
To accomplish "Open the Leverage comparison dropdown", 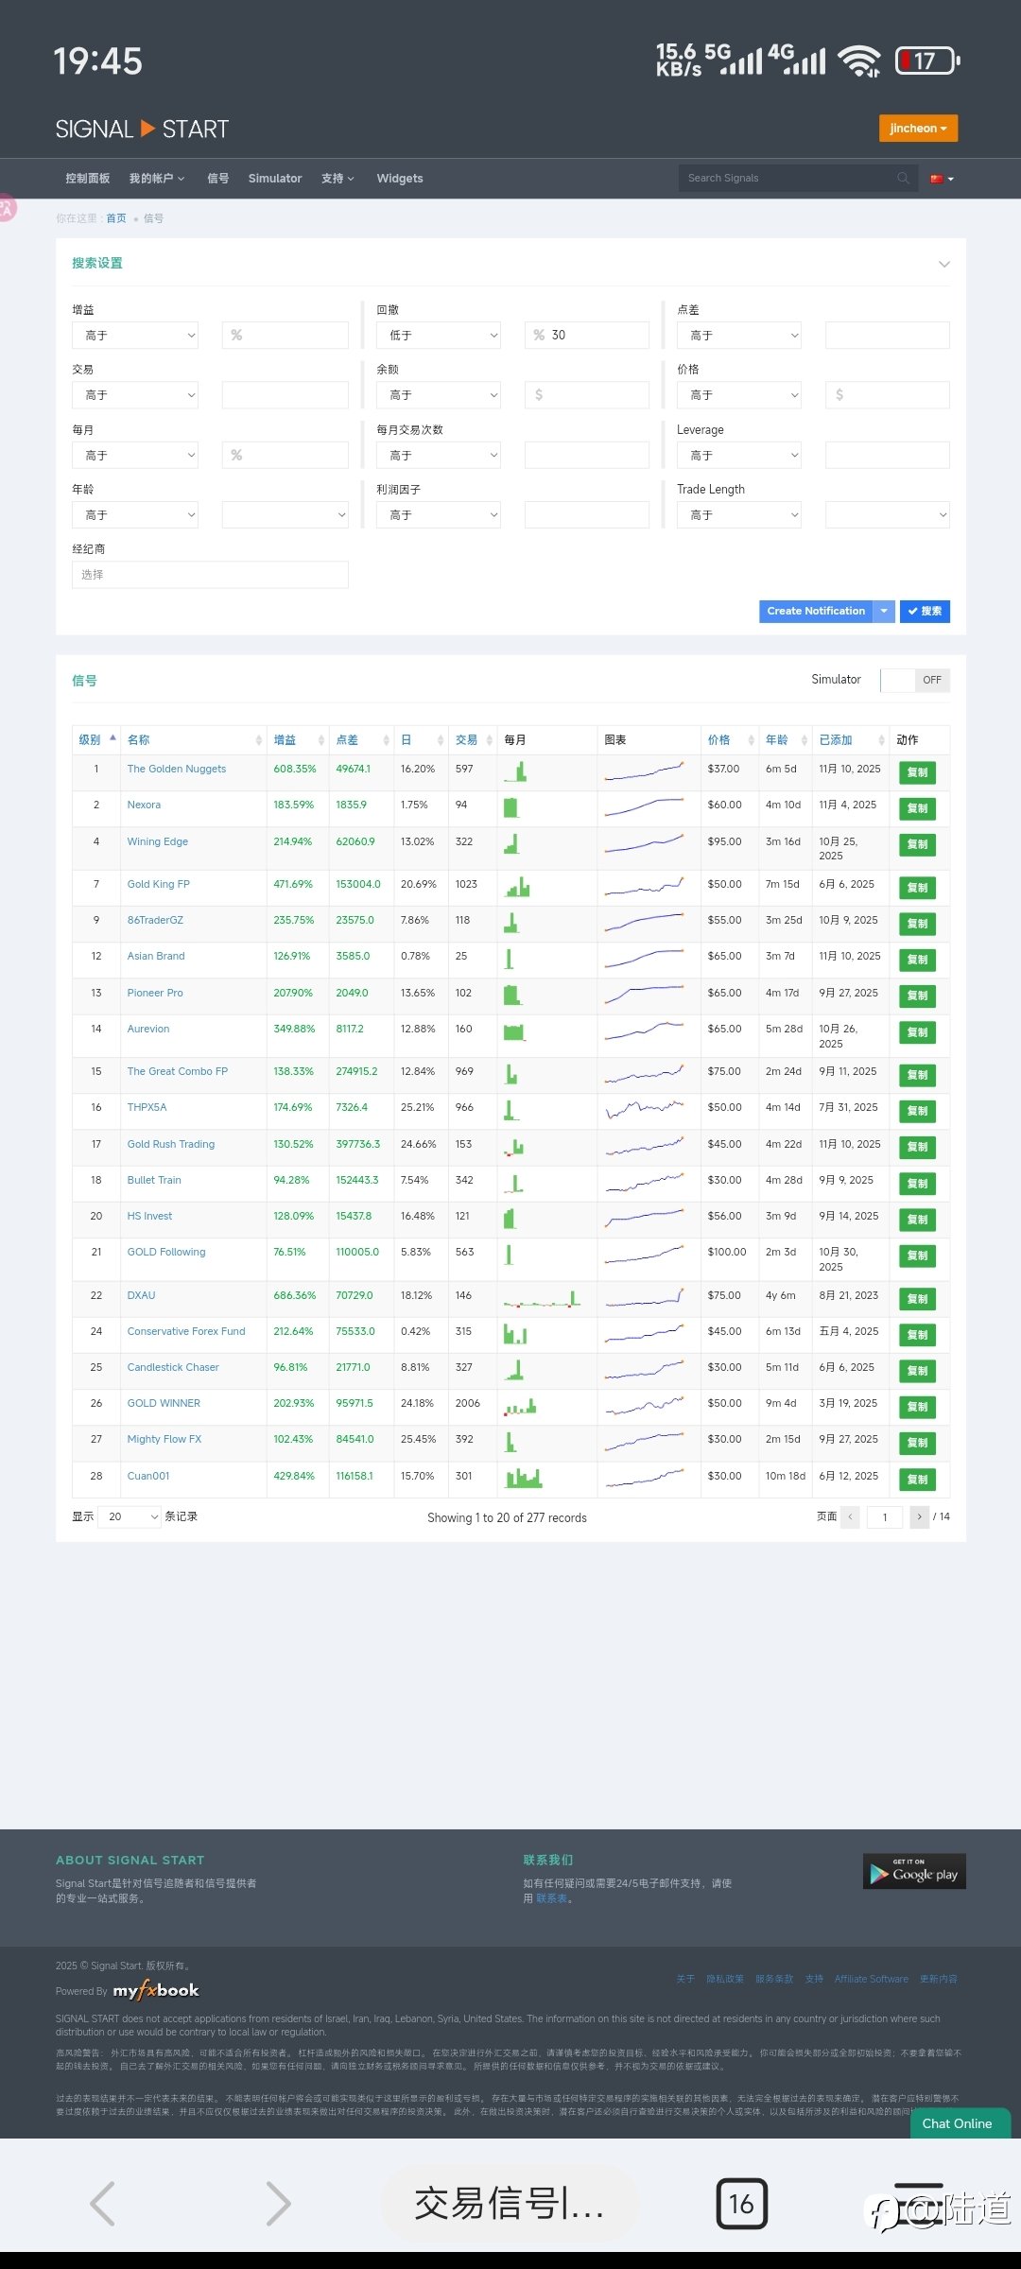I will [739, 455].
